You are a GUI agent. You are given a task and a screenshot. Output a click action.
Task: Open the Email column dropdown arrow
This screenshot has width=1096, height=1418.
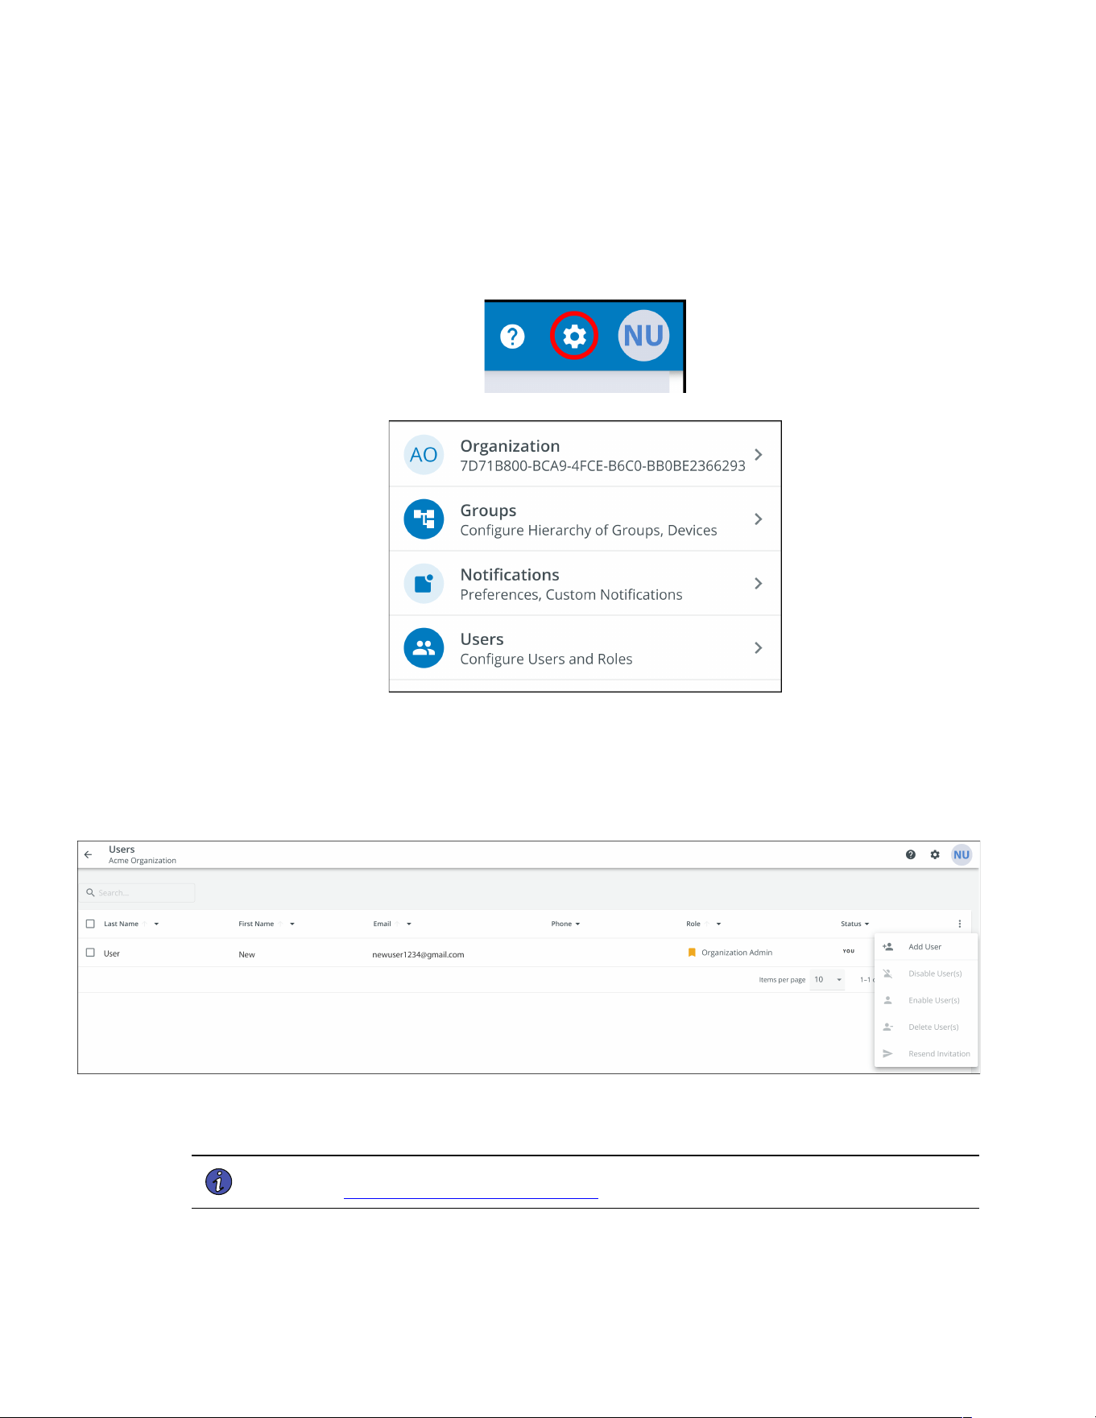pos(409,924)
